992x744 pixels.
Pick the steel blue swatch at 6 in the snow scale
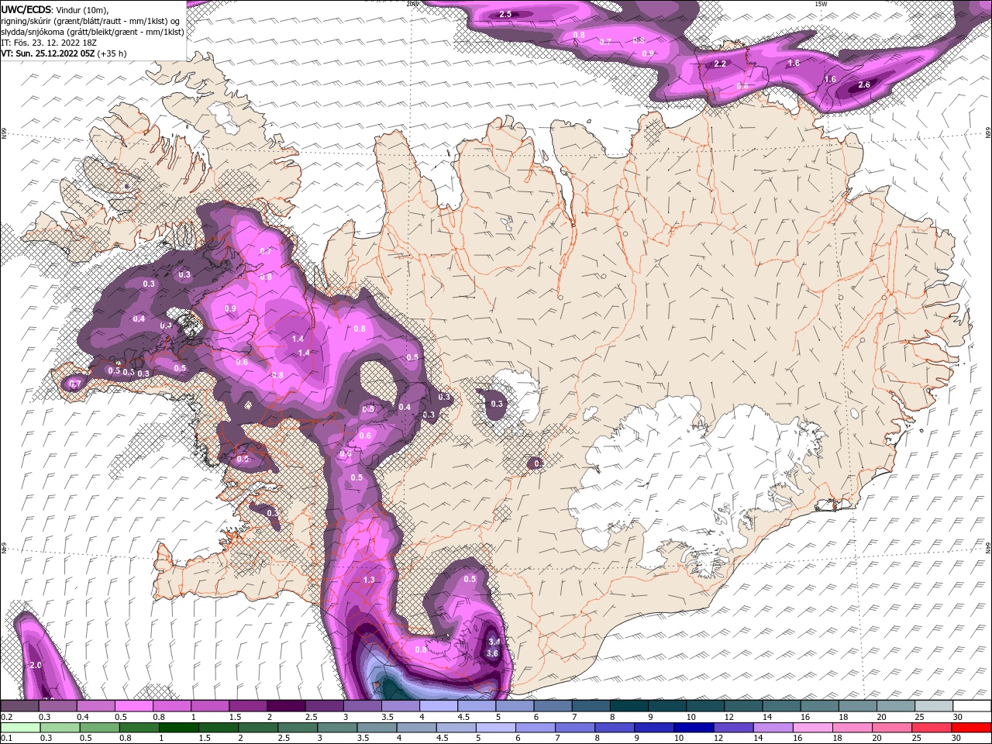pyautogui.click(x=553, y=706)
